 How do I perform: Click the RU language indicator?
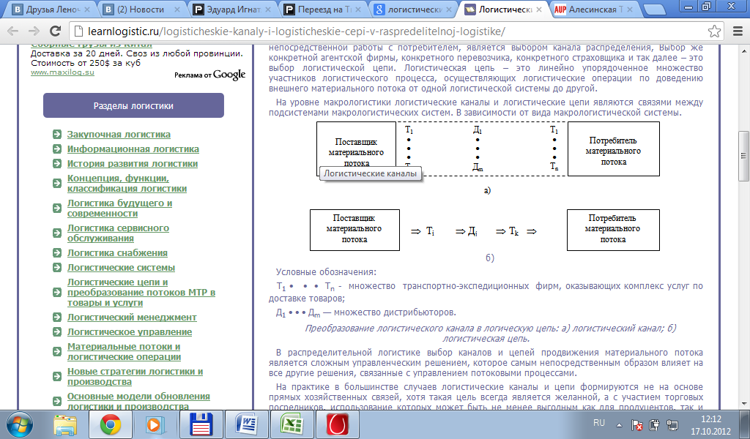tap(599, 423)
